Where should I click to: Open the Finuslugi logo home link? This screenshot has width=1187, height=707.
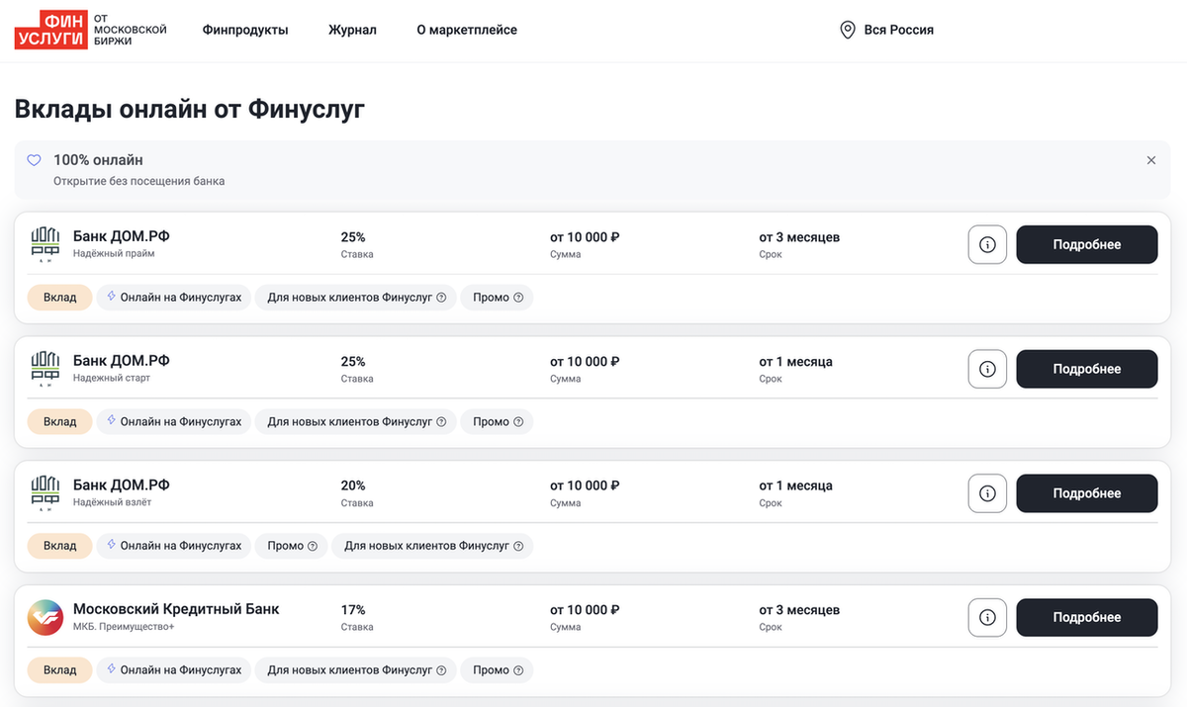tap(91, 30)
